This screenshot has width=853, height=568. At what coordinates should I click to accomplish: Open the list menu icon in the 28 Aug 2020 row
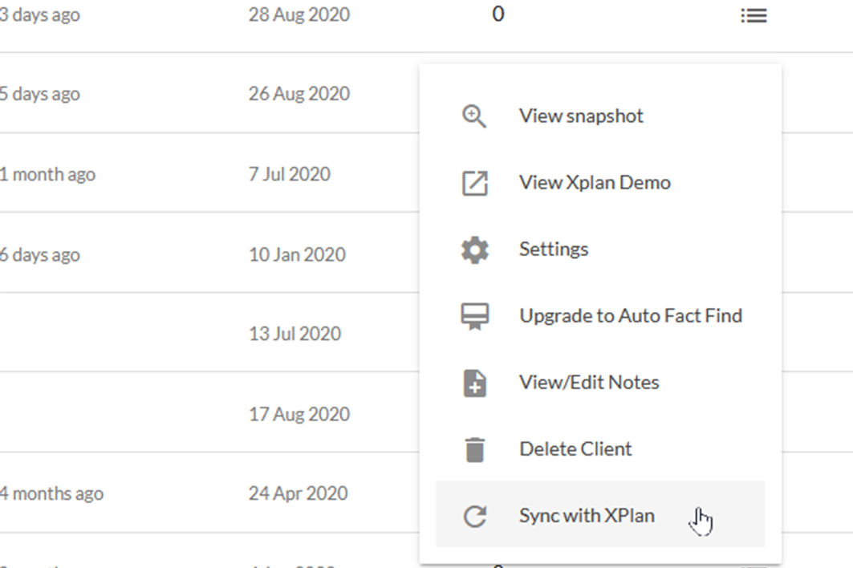754,15
